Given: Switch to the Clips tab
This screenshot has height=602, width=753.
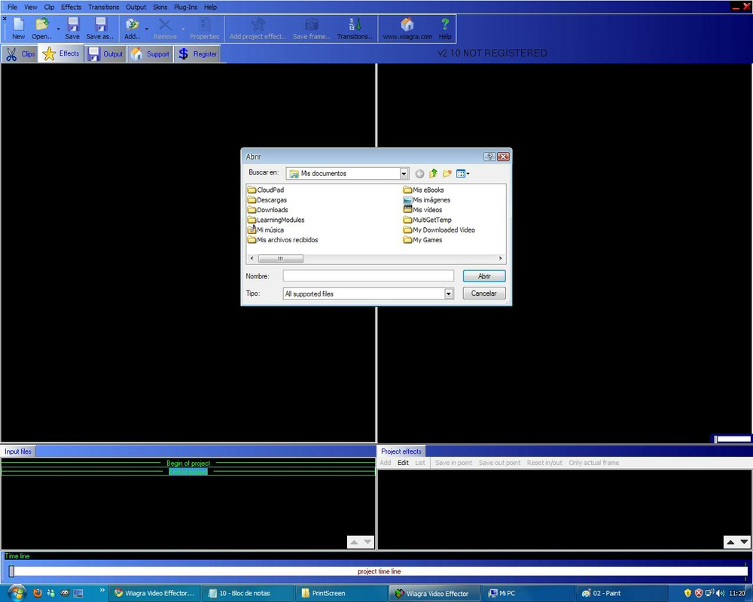Looking at the screenshot, I should click(x=20, y=53).
